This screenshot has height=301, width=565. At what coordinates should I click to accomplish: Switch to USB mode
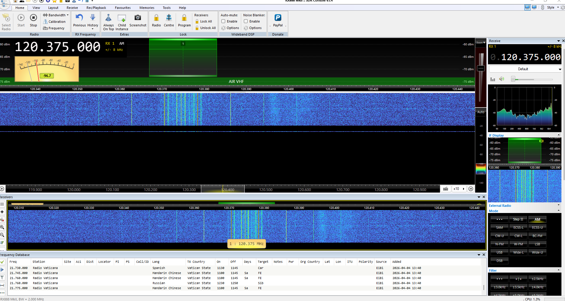pos(500,252)
